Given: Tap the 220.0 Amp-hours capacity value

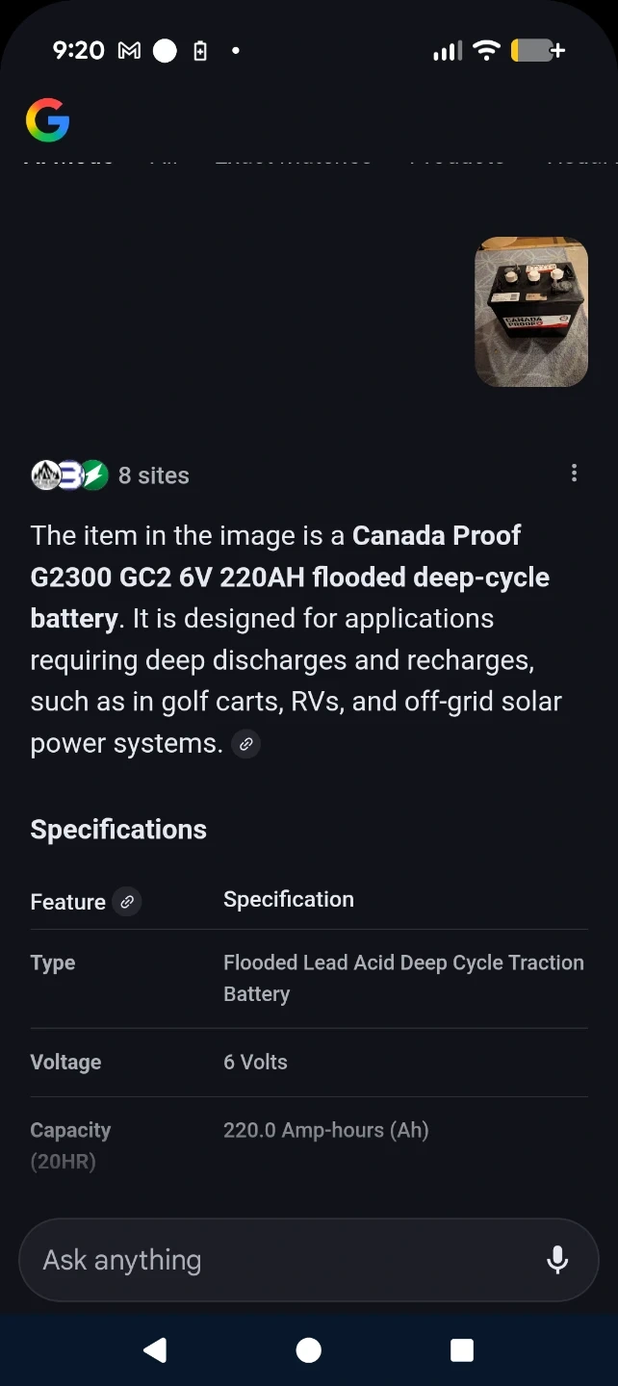Looking at the screenshot, I should point(325,1130).
